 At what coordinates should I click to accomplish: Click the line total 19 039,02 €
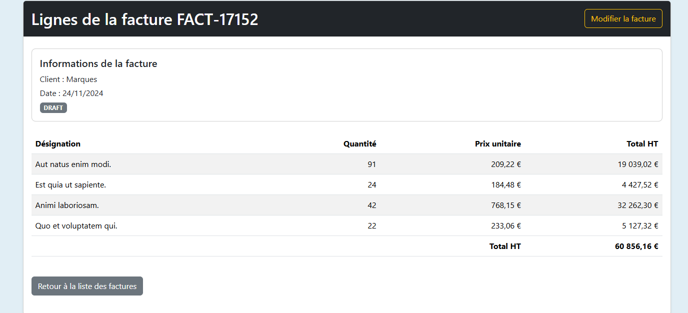click(x=638, y=164)
